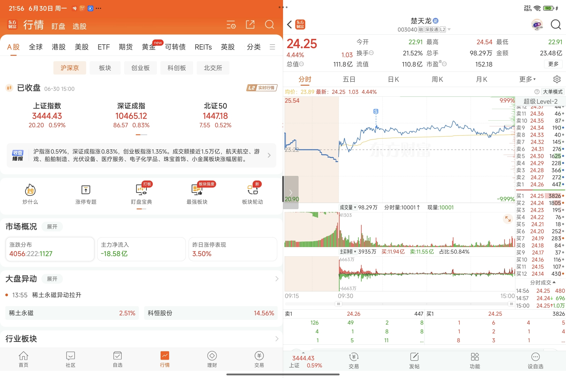Select the 板块 filter chip
The height and width of the screenshot is (378, 566).
pyautogui.click(x=105, y=68)
